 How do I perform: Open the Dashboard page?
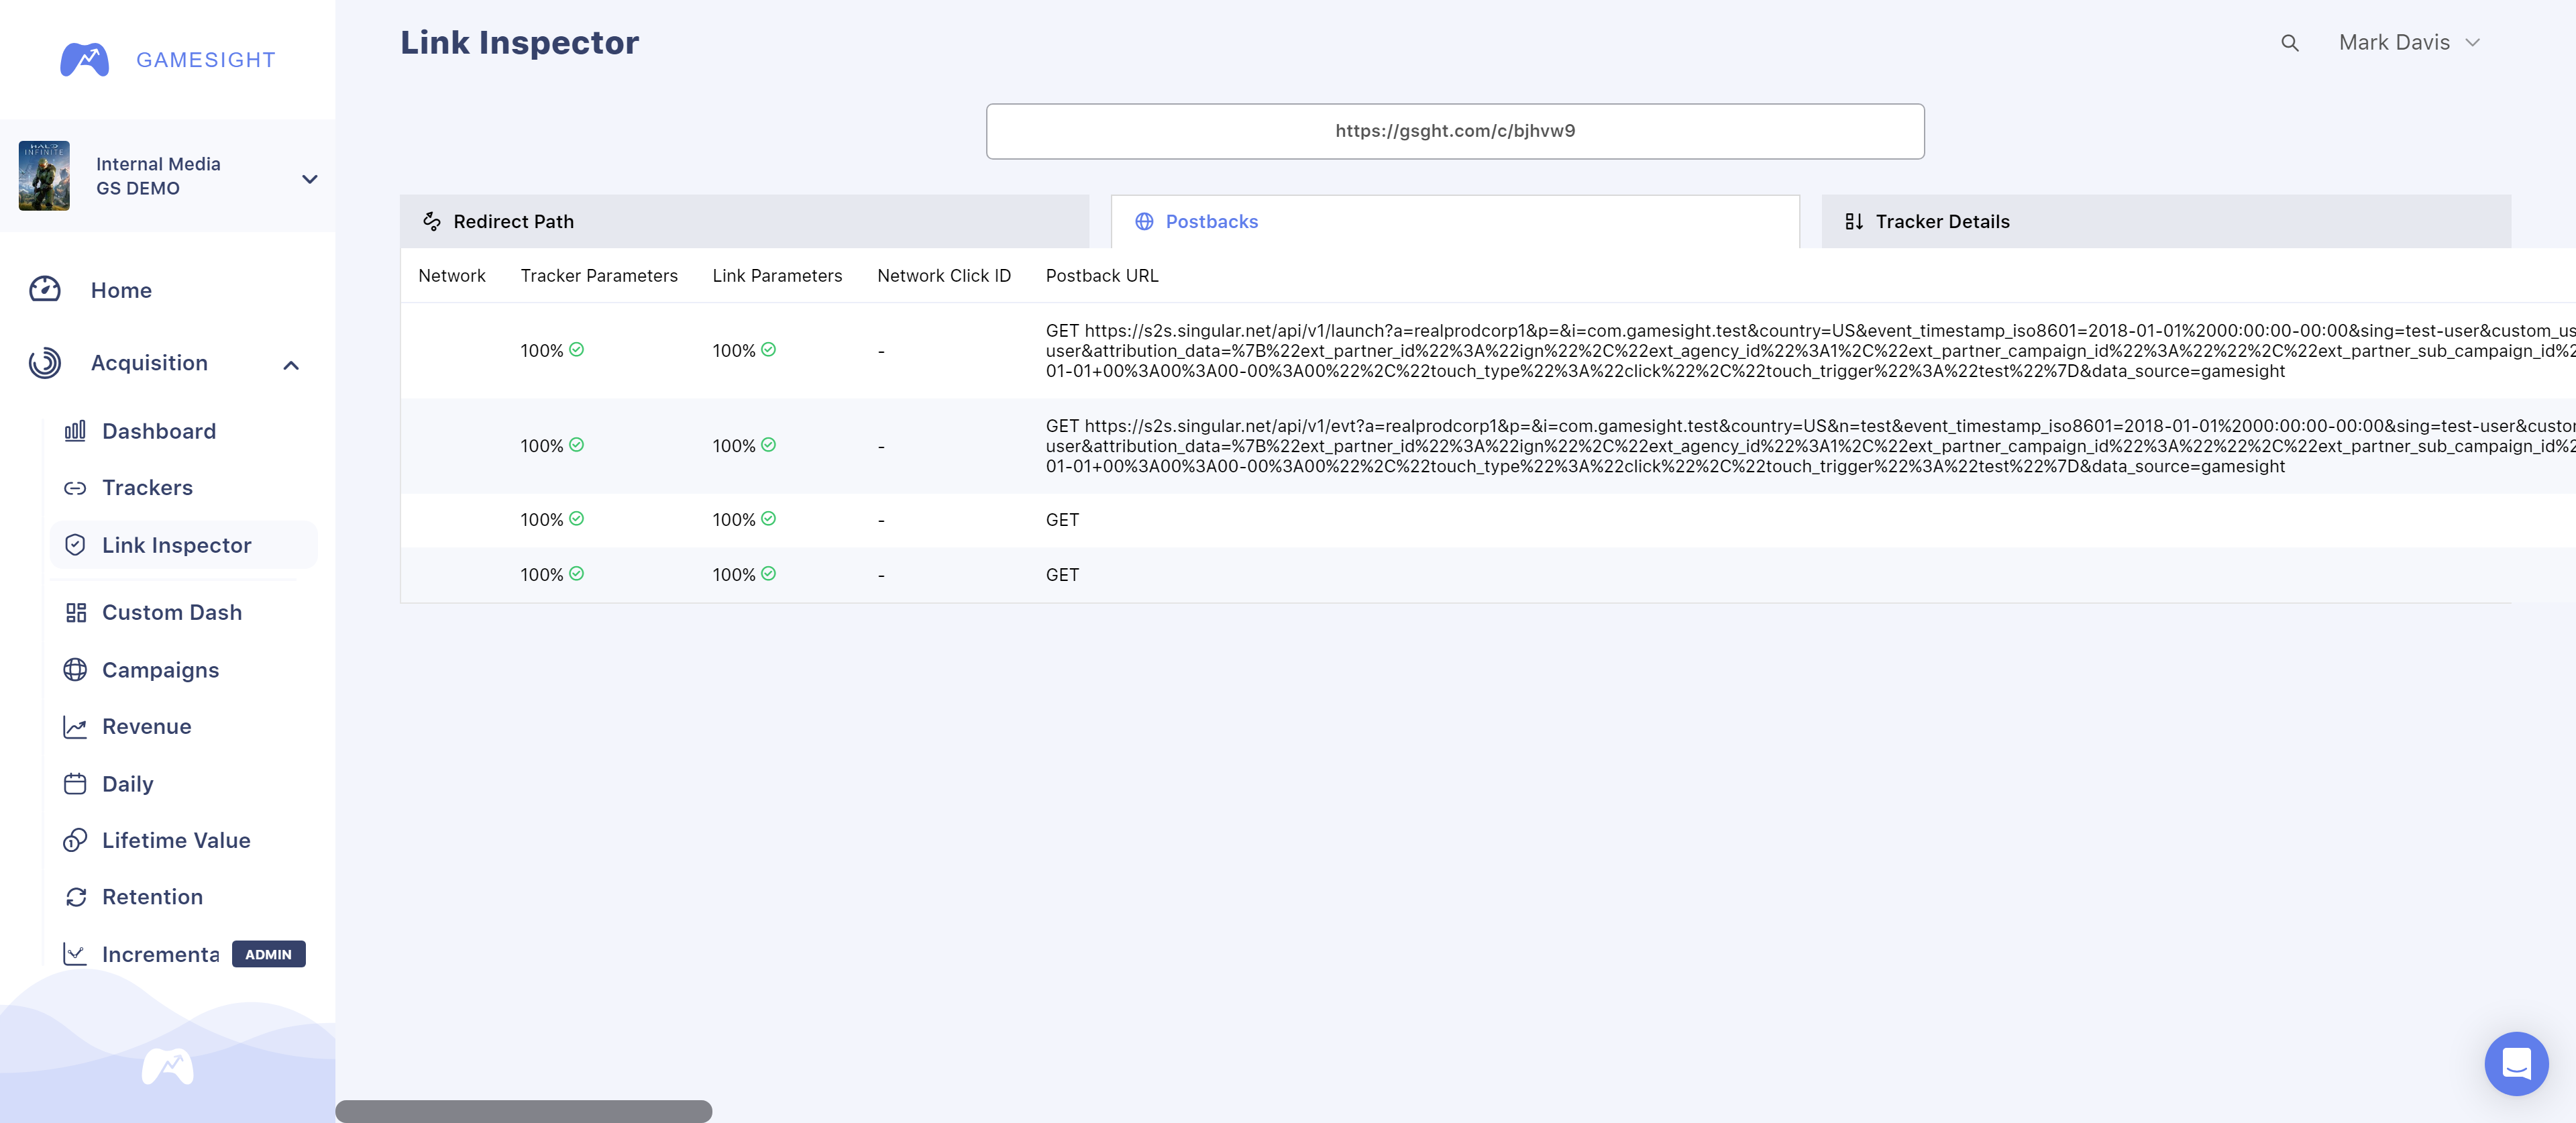tap(159, 431)
